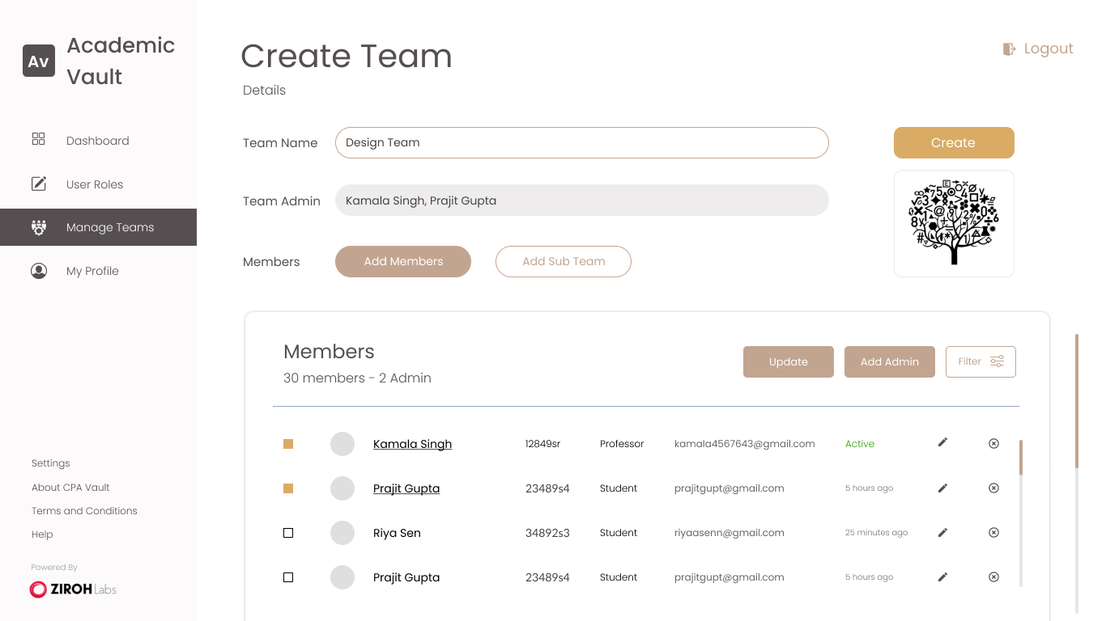Click the remove icon on Kamala Singh's row

(993, 443)
